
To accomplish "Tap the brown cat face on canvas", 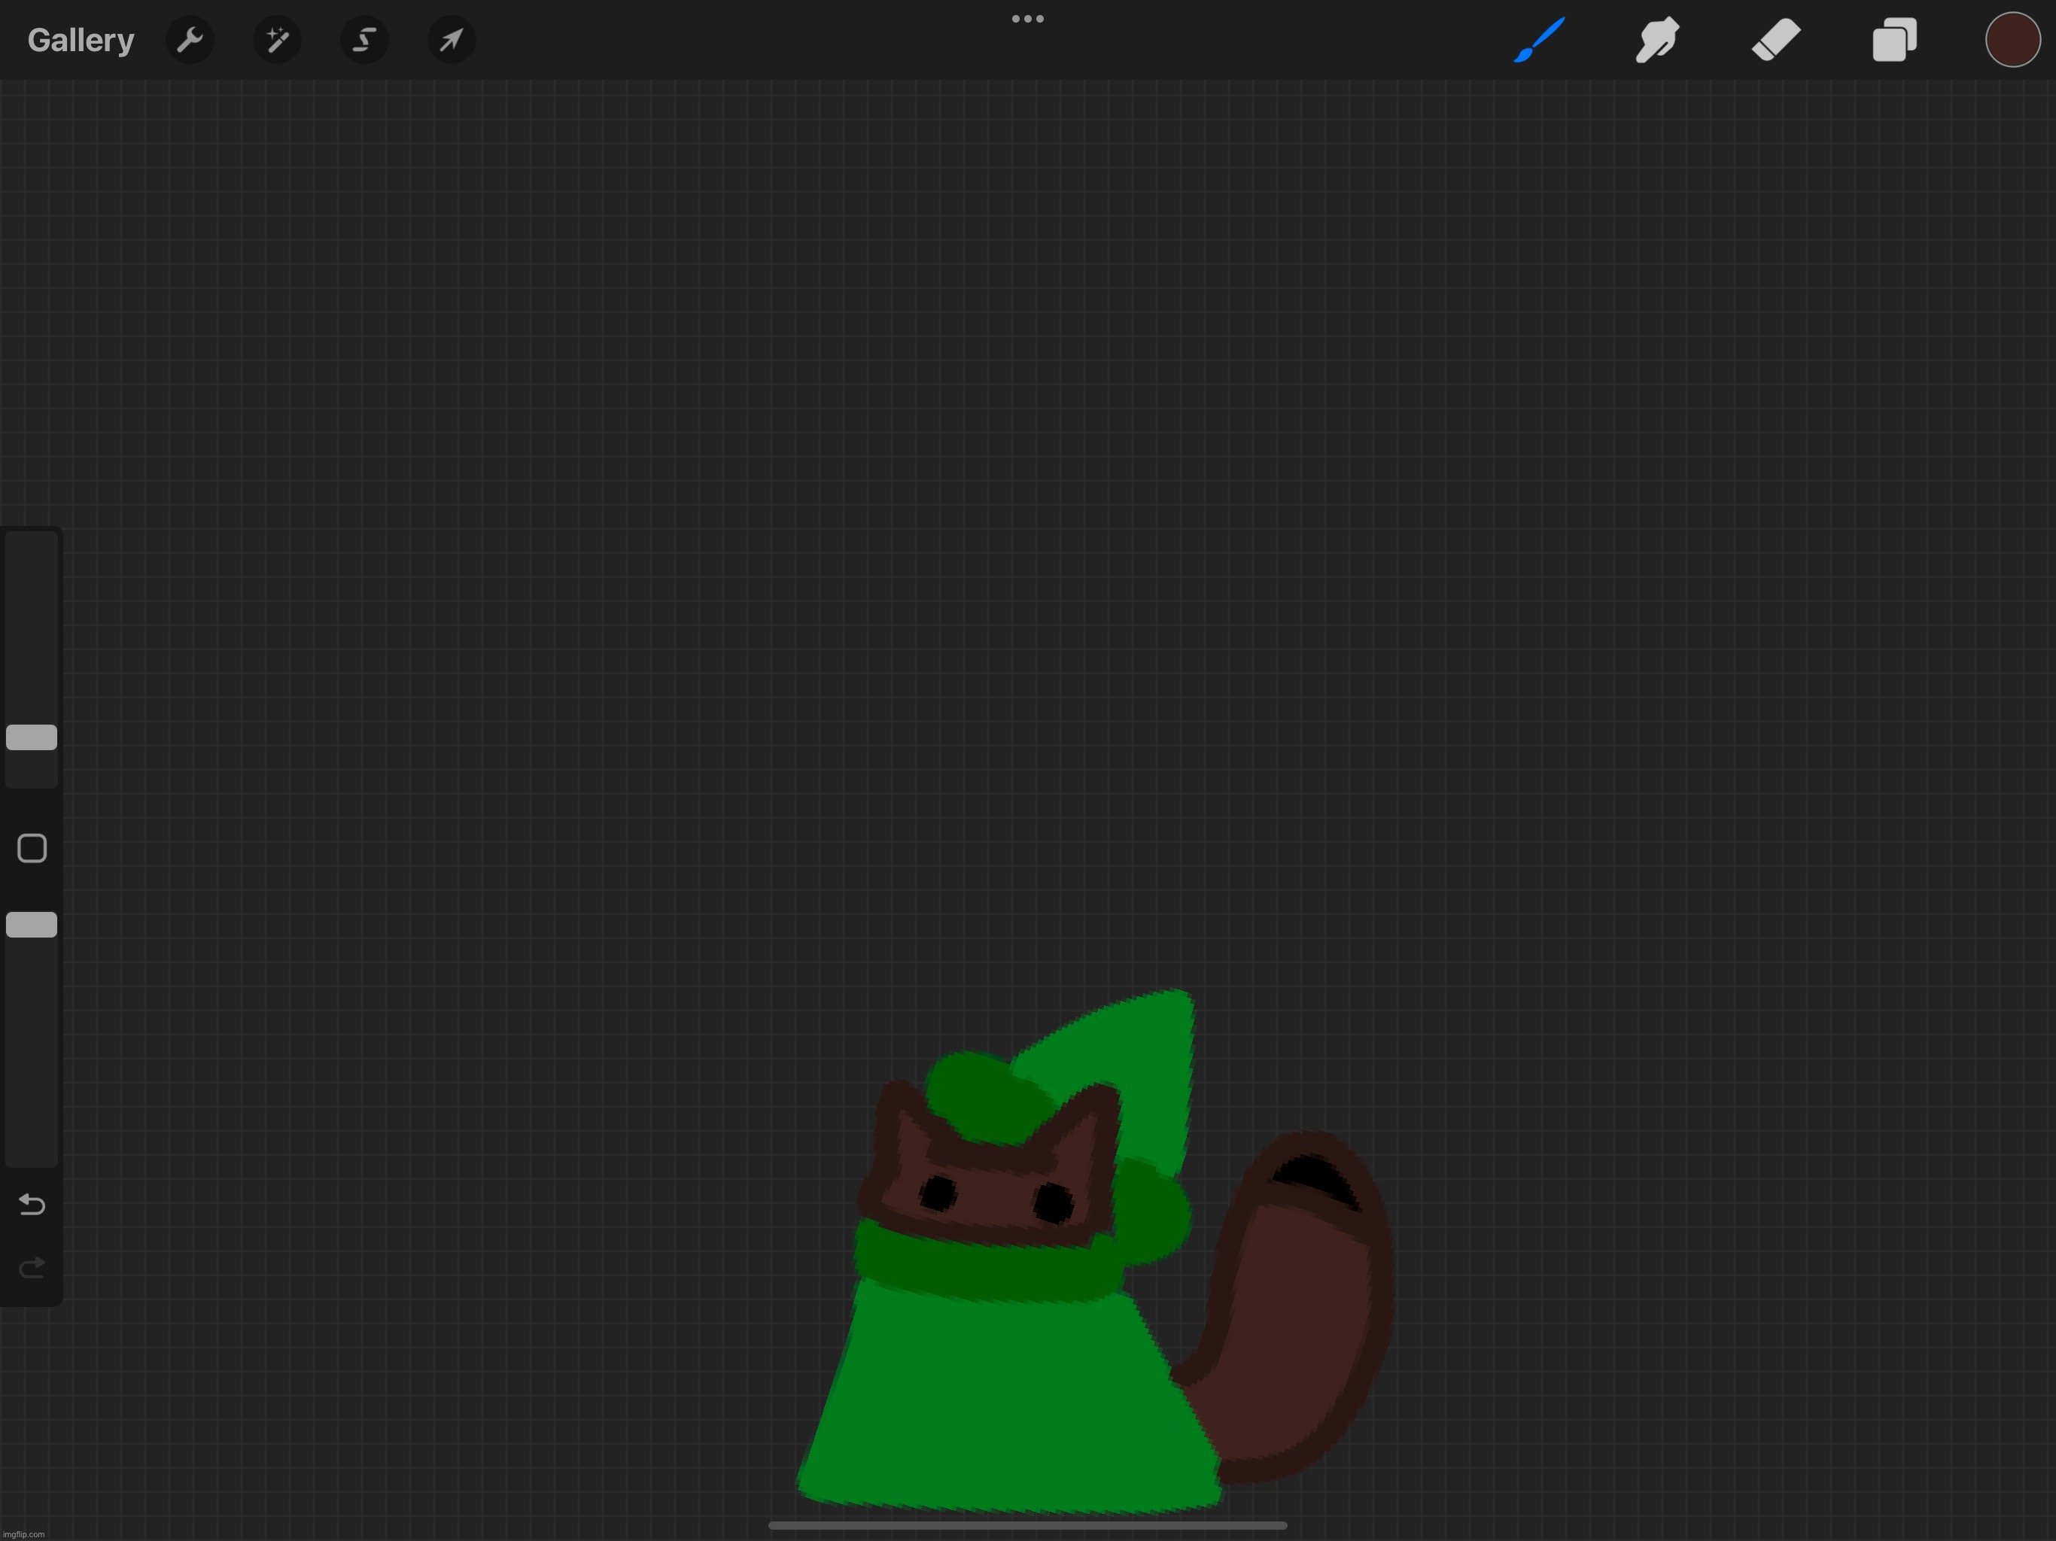I will click(x=995, y=1194).
